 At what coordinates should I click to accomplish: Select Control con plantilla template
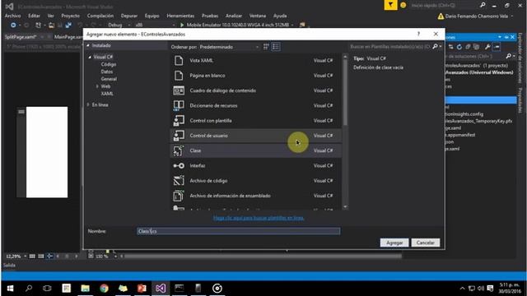tap(256, 121)
